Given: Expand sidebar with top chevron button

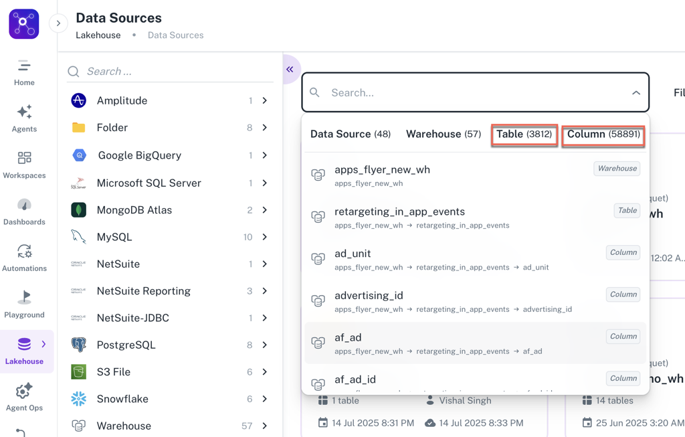Looking at the screenshot, I should coord(58,23).
